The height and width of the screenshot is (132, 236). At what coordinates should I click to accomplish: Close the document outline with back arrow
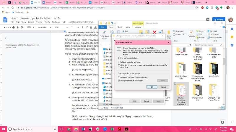[x=6, y=38]
